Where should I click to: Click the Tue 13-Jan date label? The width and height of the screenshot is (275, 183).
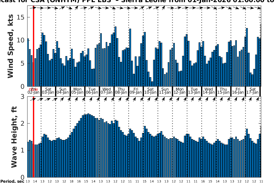click(194, 91)
